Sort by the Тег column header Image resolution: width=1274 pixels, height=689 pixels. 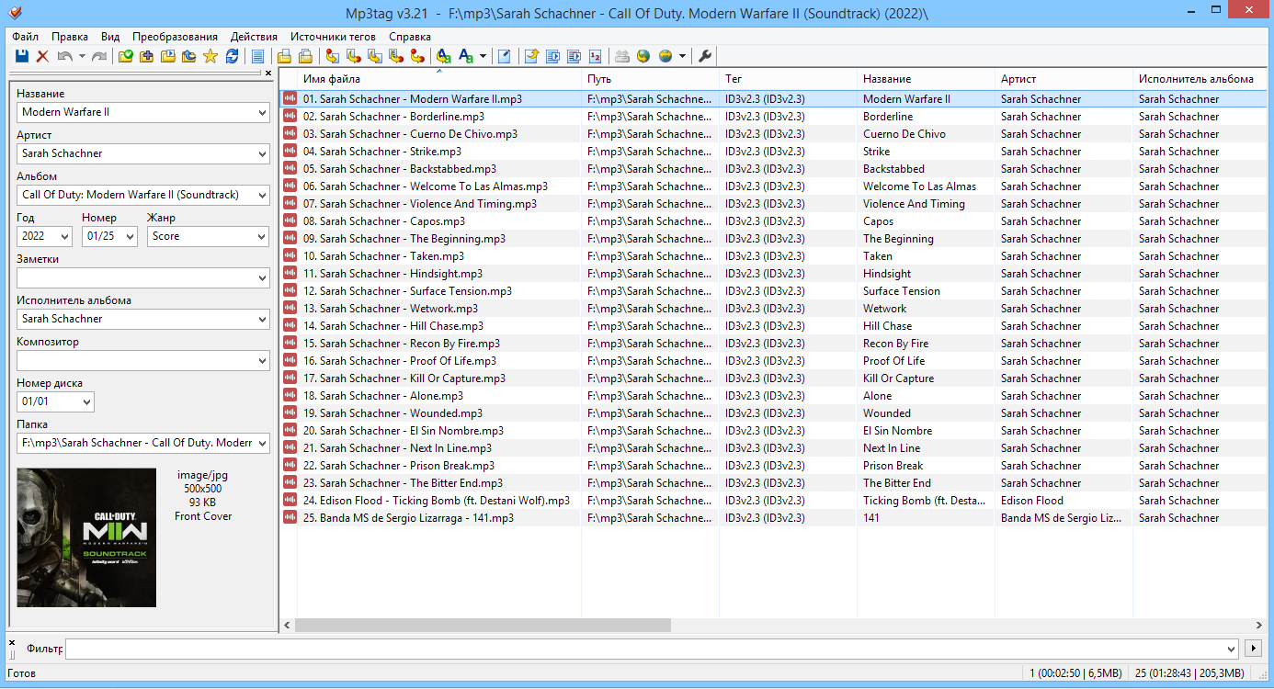(789, 79)
